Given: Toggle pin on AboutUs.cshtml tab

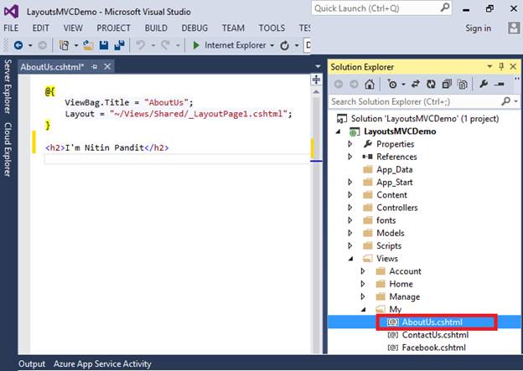Looking at the screenshot, I should coord(95,67).
